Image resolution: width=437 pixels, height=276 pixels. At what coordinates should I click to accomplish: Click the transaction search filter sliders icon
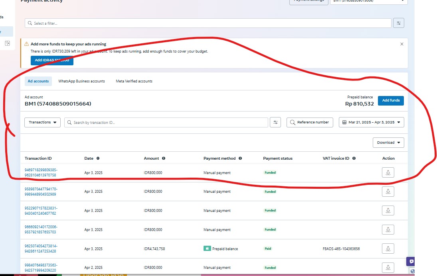click(275, 122)
